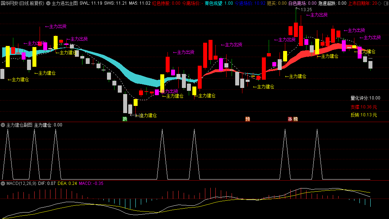Screen dimensions: 389x219
Task: Collapse the 主力建仓副图 sub-panel chevron
Action: [x=3, y=125]
